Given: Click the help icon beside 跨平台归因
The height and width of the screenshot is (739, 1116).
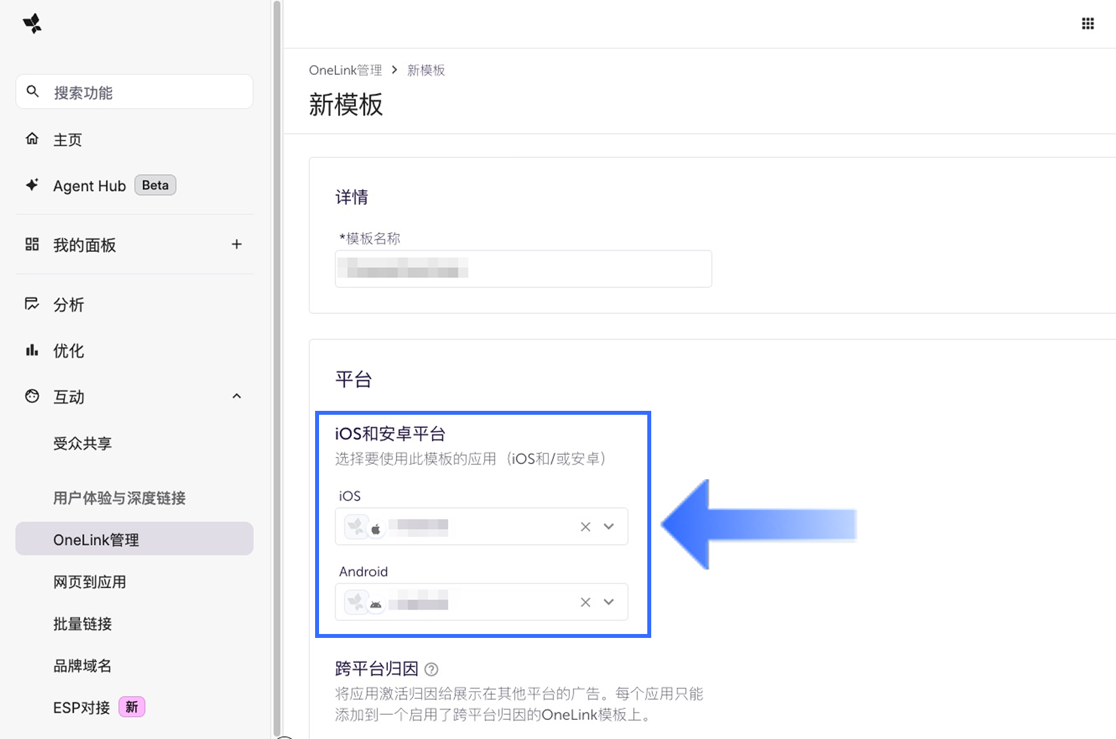Looking at the screenshot, I should click(x=431, y=669).
